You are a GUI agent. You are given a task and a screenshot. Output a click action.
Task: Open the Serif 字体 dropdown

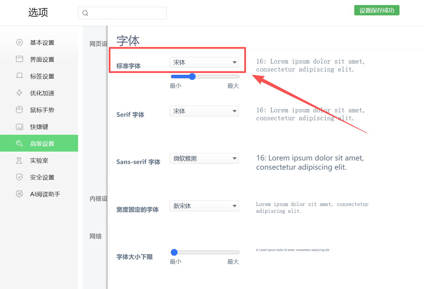[204, 111]
